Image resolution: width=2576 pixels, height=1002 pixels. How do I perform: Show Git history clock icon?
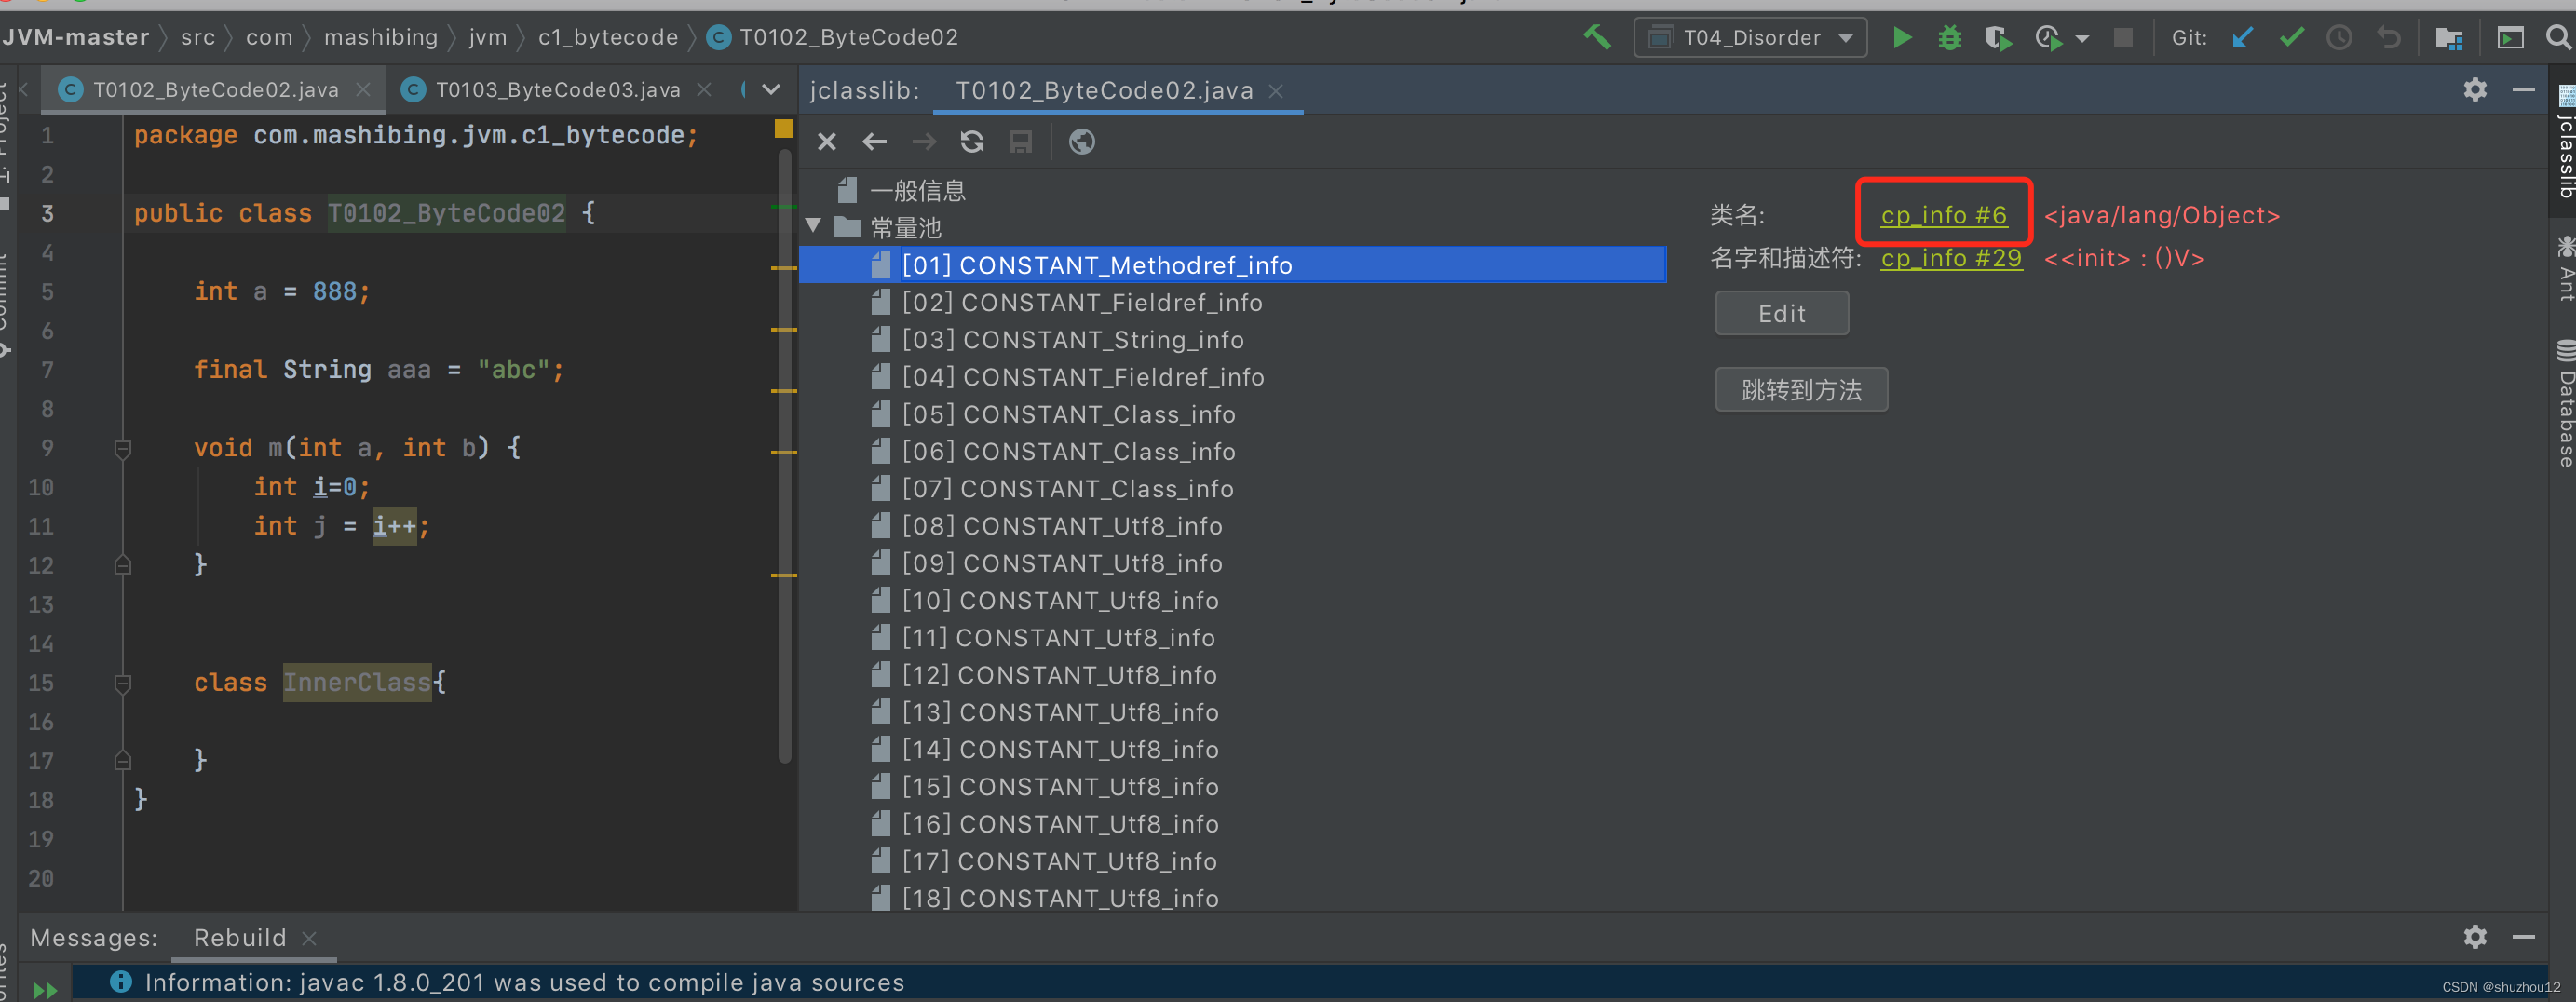pos(2339,38)
